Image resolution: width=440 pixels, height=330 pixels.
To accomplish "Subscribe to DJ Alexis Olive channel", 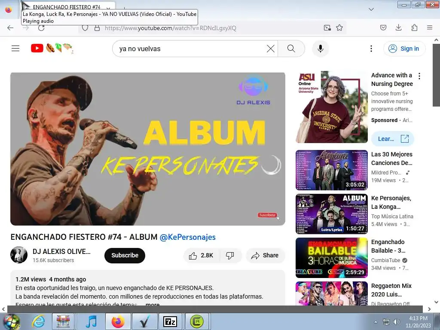I will (x=125, y=255).
